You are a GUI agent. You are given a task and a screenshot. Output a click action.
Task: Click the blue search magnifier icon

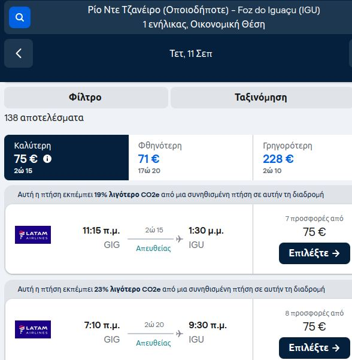pyautogui.click(x=20, y=17)
